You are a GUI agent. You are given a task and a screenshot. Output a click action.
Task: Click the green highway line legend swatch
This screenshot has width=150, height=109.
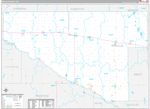tap(9, 107)
